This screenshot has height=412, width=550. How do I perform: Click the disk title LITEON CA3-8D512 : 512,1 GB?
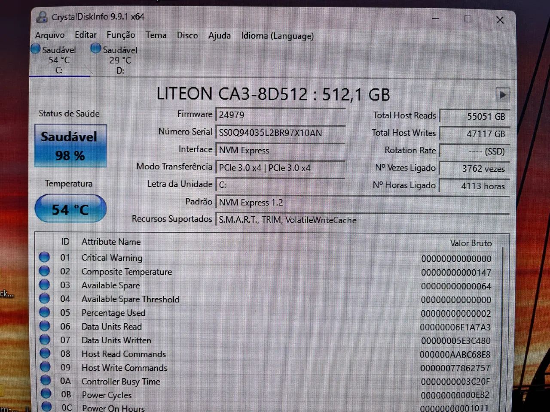[273, 94]
